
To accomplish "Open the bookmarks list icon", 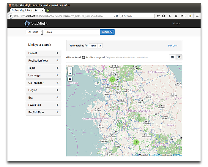I will [x=163, y=16].
